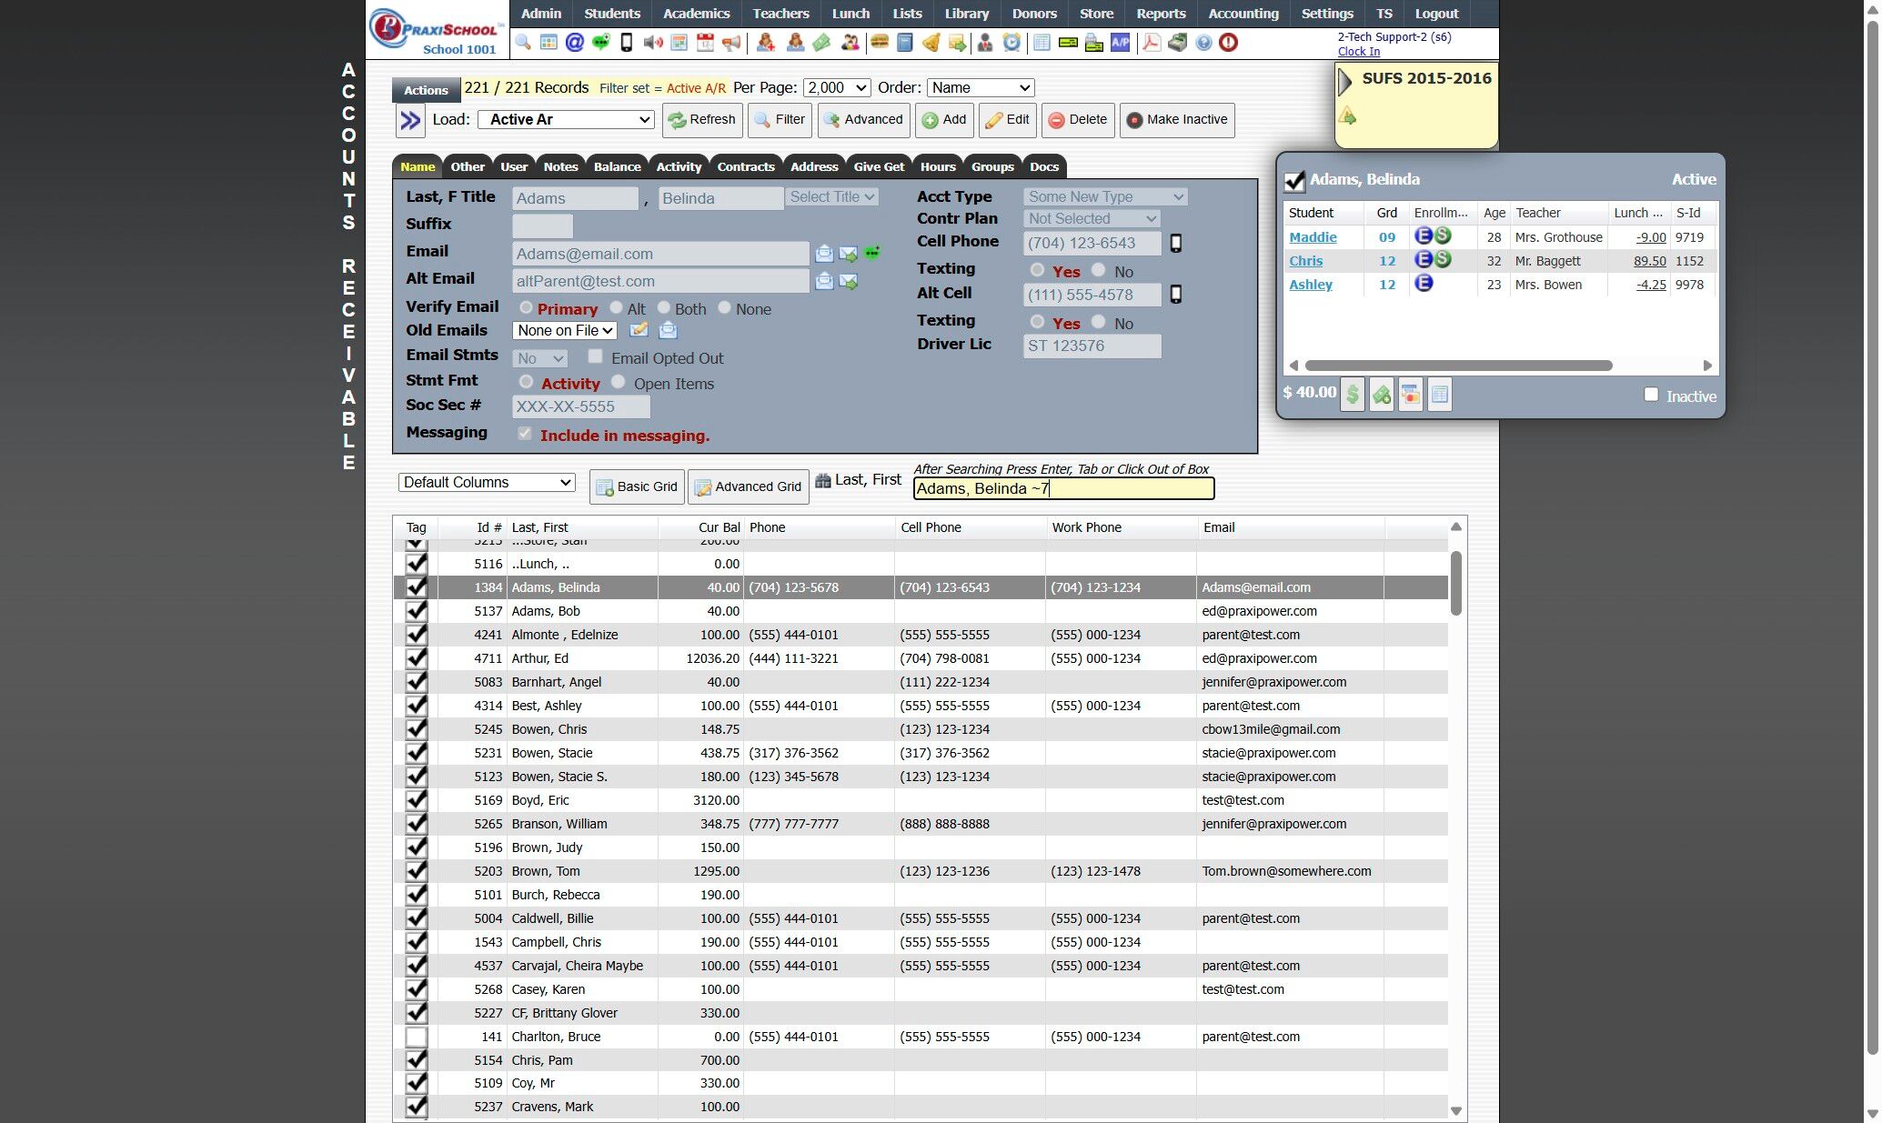The width and height of the screenshot is (1882, 1123).
Task: Click the magnifying glass search toolbar icon
Action: tap(522, 43)
